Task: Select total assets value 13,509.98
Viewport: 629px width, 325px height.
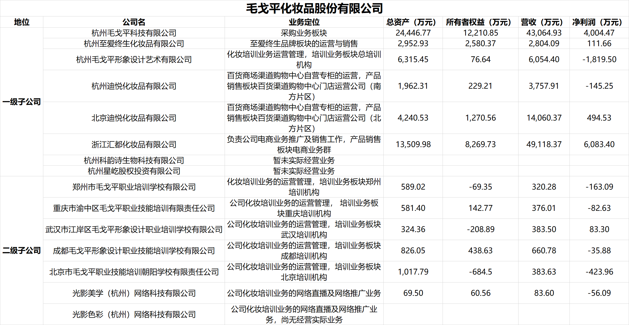Action: coord(413,144)
